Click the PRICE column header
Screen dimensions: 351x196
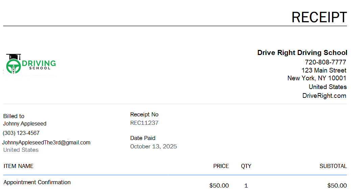(221, 166)
